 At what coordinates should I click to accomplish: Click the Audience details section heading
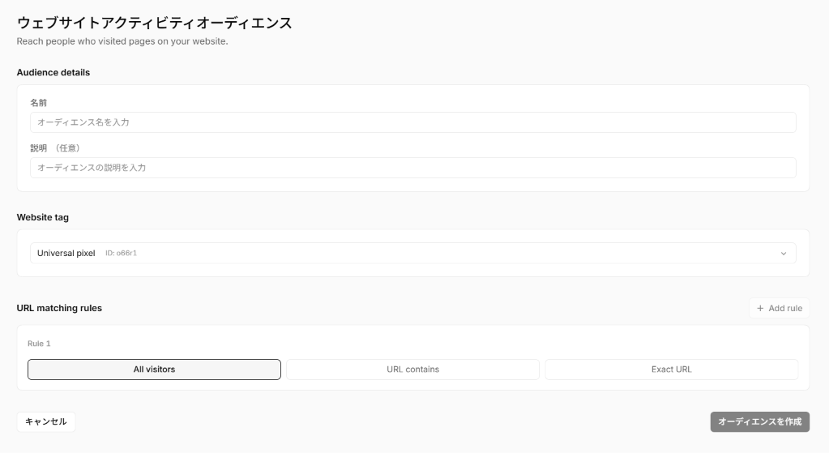coord(53,72)
